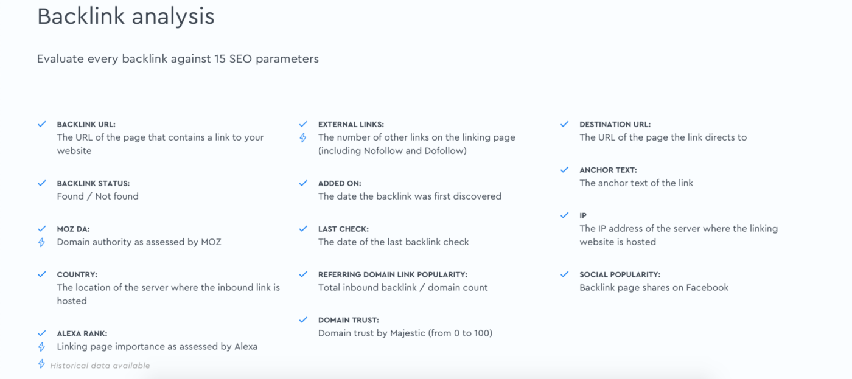Click the Backlink analysis heading
Image resolution: width=852 pixels, height=379 pixels.
click(125, 16)
